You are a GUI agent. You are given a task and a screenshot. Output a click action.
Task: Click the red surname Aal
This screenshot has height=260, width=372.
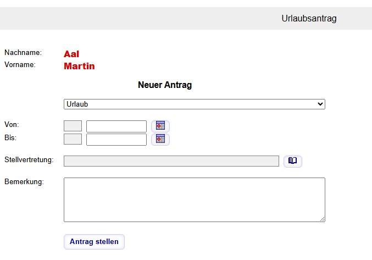pyautogui.click(x=71, y=54)
